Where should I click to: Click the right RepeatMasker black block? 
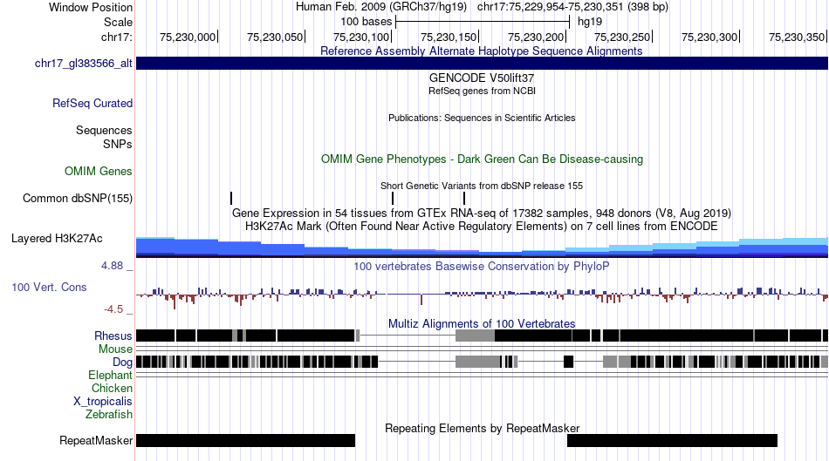click(x=672, y=440)
